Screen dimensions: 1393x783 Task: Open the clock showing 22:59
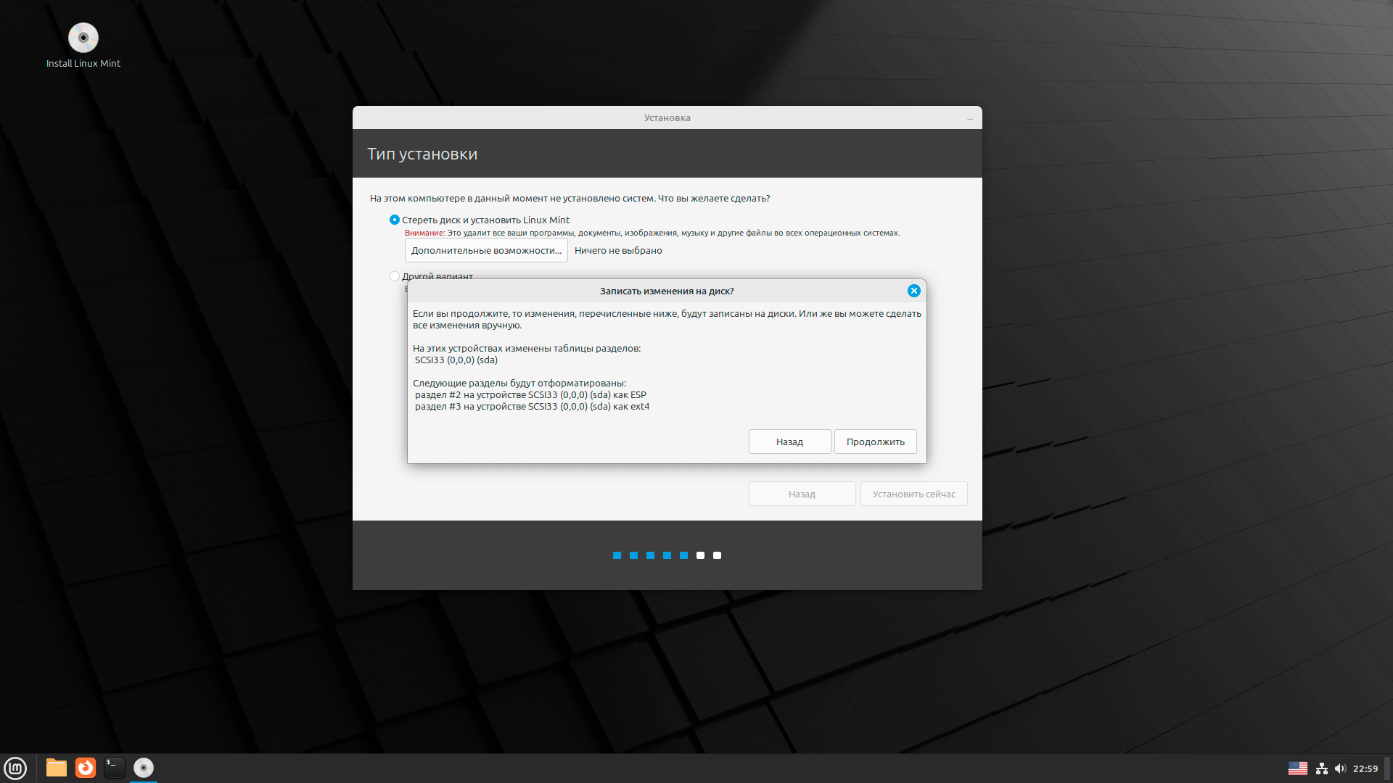click(x=1365, y=768)
